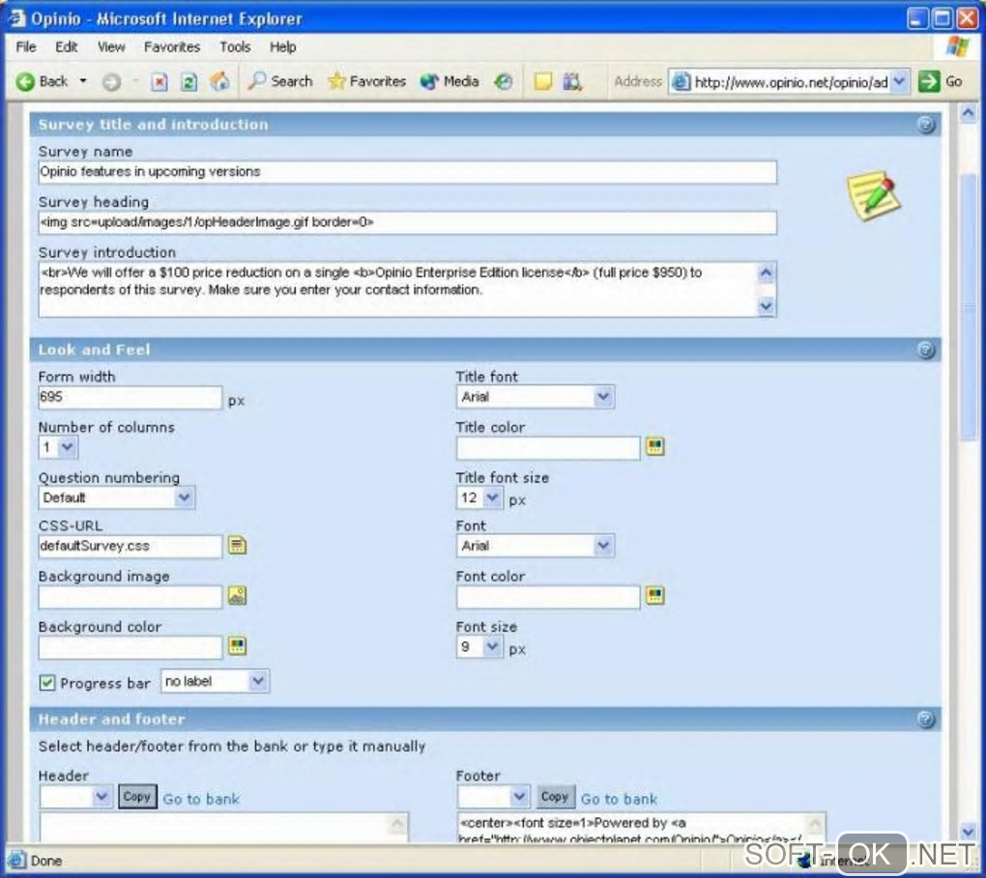Image resolution: width=986 pixels, height=878 pixels.
Task: Open the Footer bank dropdown
Action: tap(494, 797)
